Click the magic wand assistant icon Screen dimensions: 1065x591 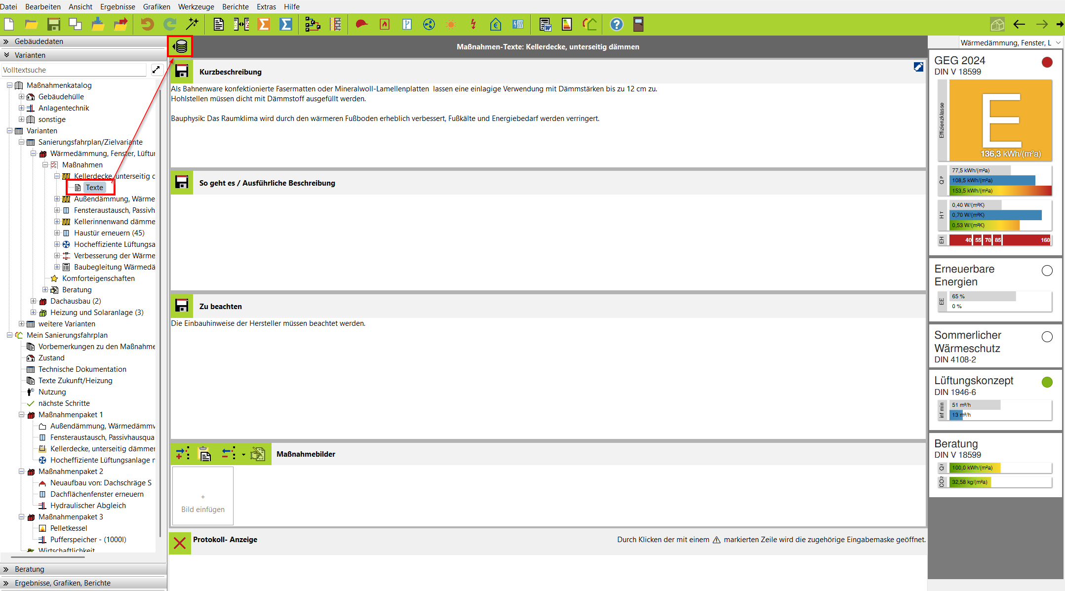pos(192,24)
